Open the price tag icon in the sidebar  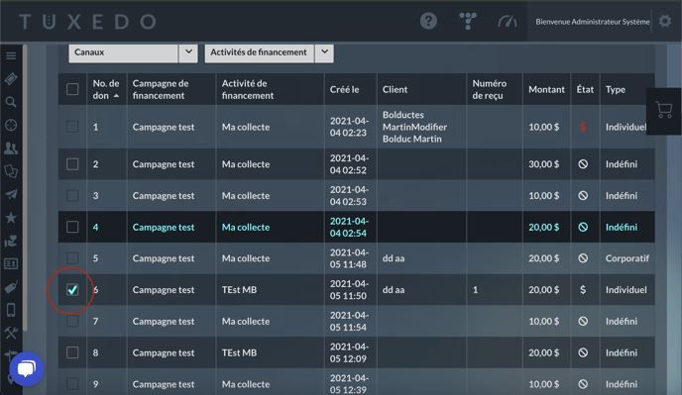[x=11, y=287]
